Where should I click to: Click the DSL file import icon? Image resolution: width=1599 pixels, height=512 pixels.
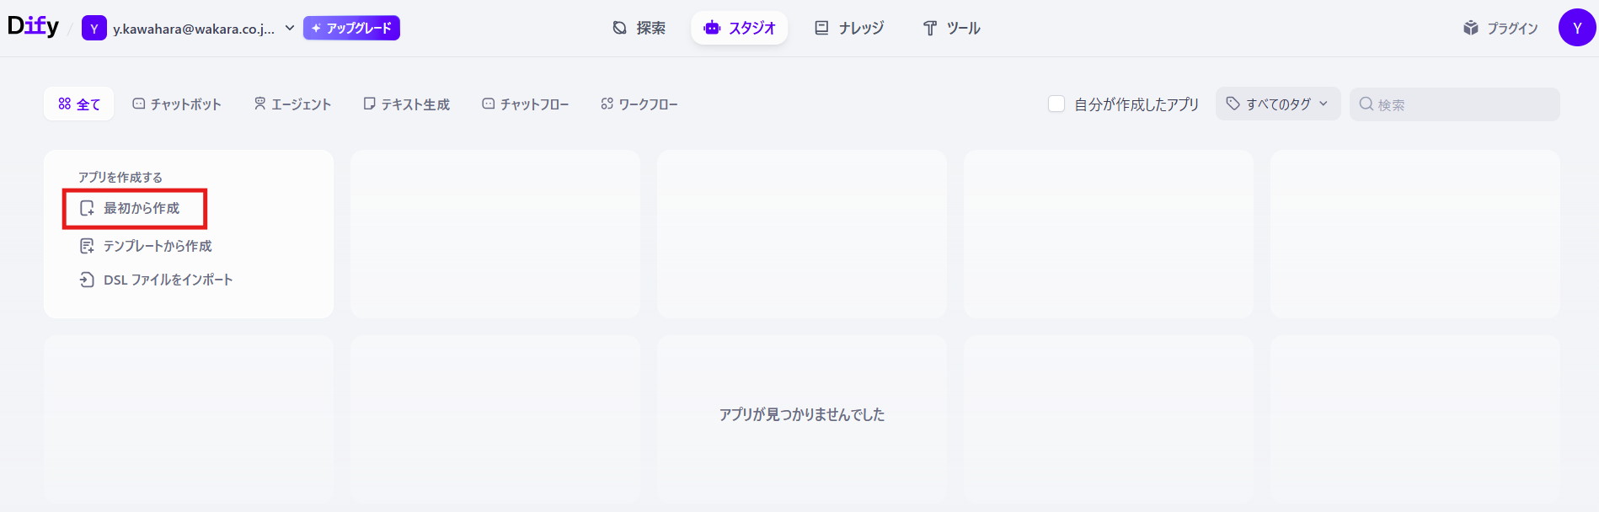coord(87,280)
